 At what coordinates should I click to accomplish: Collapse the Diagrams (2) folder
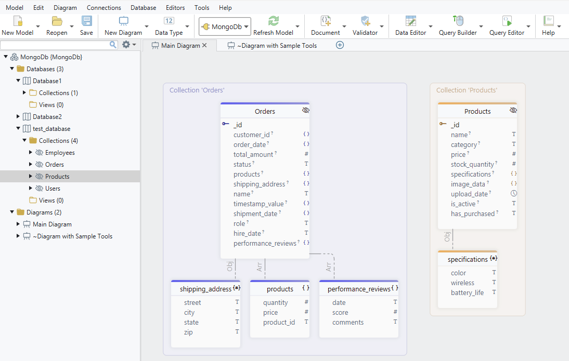[x=12, y=212]
